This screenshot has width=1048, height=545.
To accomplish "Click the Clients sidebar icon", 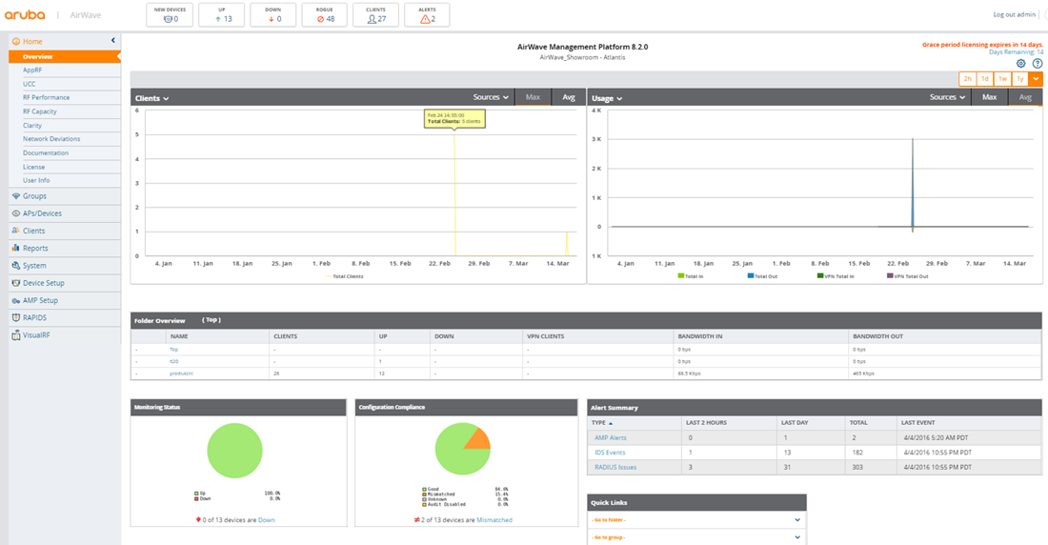I will (16, 231).
